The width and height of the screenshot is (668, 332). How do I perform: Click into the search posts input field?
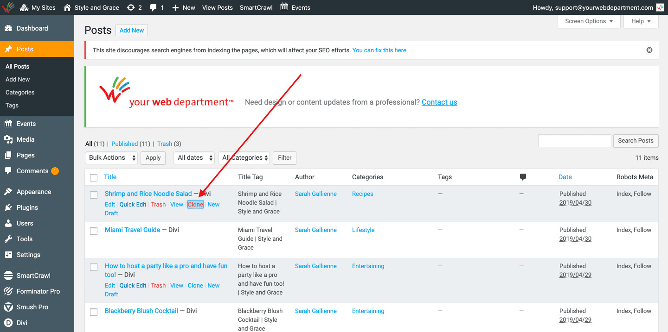(574, 141)
